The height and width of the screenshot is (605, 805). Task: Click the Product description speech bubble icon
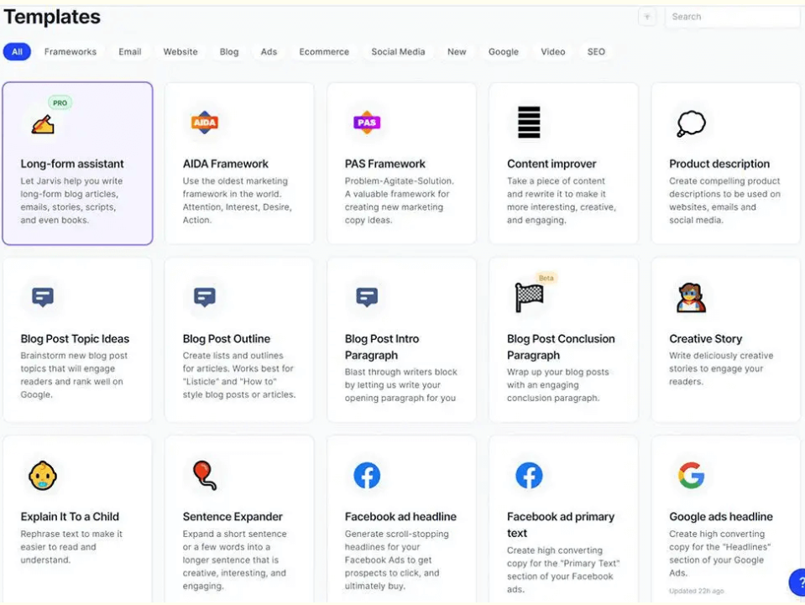[x=691, y=123]
